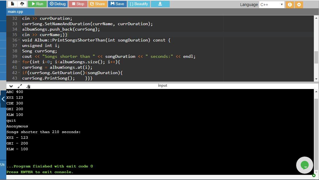The width and height of the screenshot is (319, 180).
Task: Switch to the main.cpp tab
Action: click(x=15, y=12)
